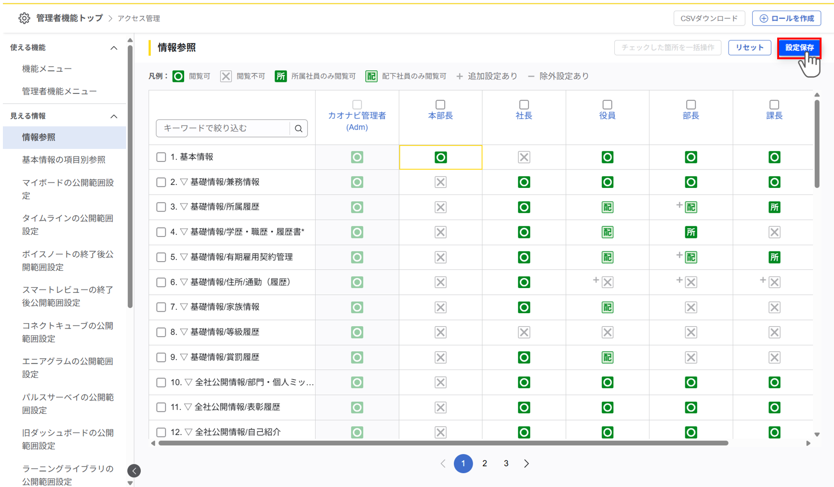Click 社長 X icon for 1. 基本情報
Viewport: 834px width, 487px height.
coord(524,157)
